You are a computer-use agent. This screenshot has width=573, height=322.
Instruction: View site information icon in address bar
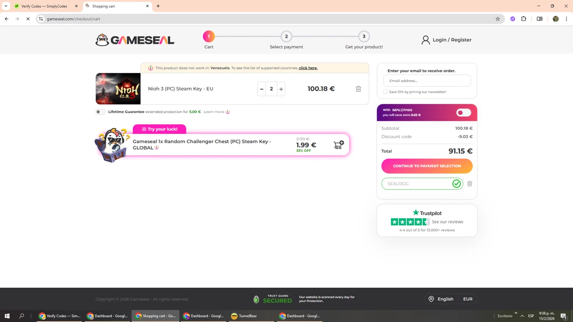[41, 19]
